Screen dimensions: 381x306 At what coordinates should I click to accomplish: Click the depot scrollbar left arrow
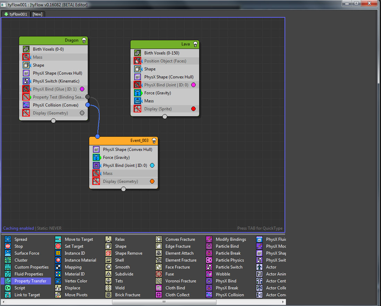[x=3, y=302]
